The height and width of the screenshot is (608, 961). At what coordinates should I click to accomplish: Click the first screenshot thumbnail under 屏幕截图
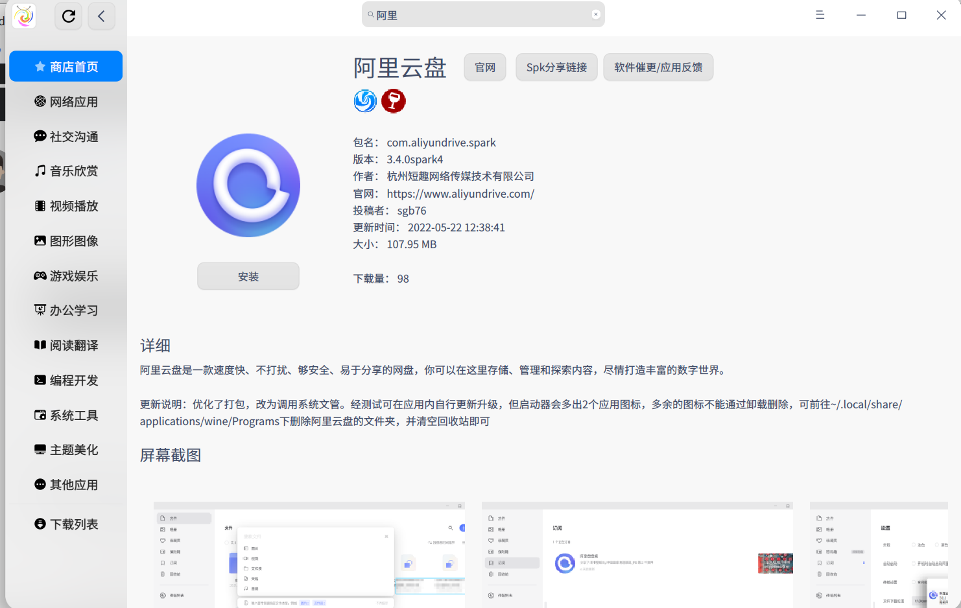click(x=309, y=557)
